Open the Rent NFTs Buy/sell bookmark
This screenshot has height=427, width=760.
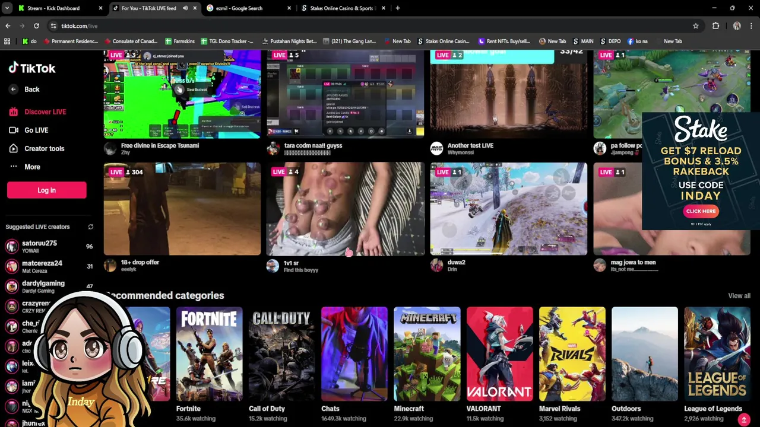coord(503,42)
